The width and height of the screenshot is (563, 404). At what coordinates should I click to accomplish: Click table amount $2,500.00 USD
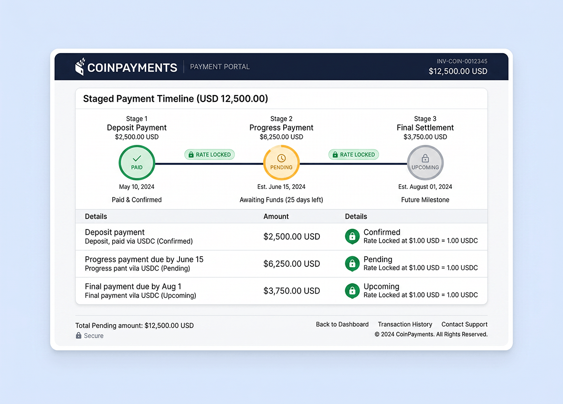click(x=292, y=237)
